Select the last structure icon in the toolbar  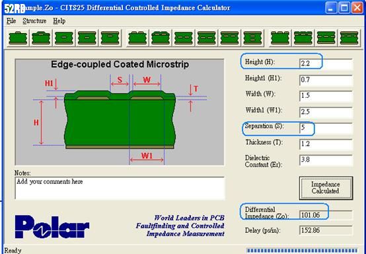pyautogui.click(x=349, y=38)
